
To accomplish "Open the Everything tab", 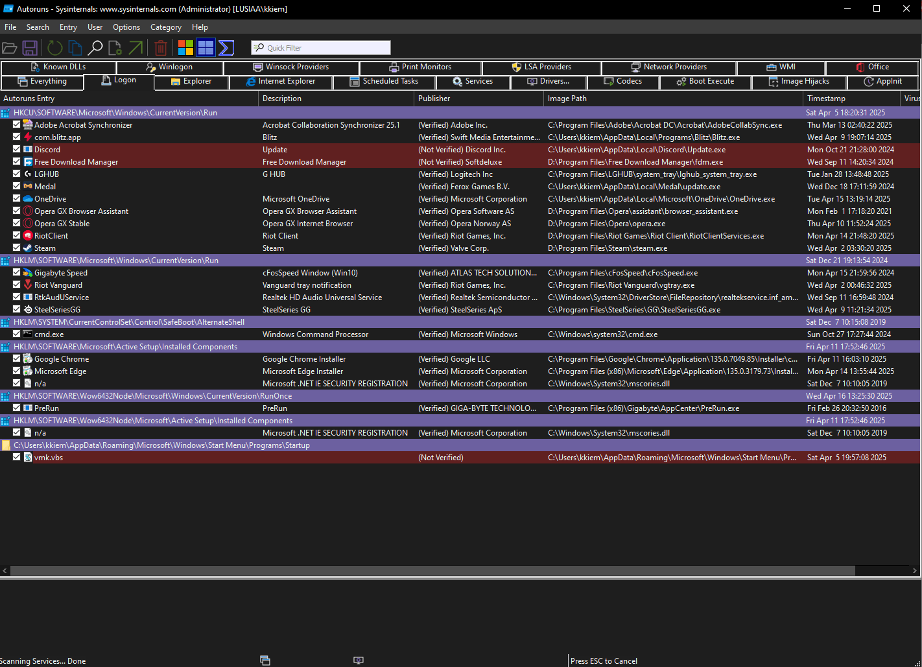I will pos(42,82).
